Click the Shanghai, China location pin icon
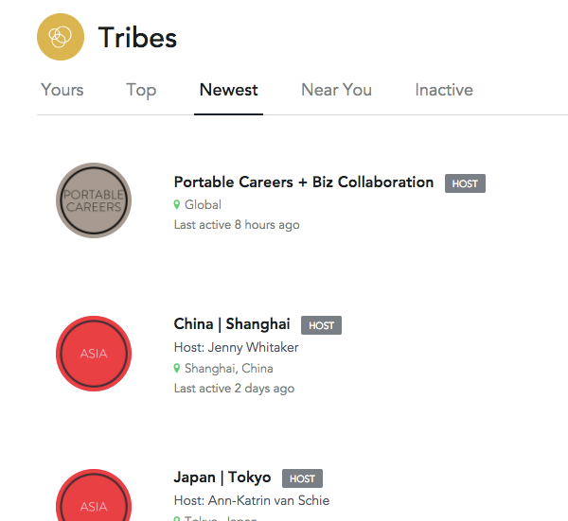 pyautogui.click(x=177, y=369)
